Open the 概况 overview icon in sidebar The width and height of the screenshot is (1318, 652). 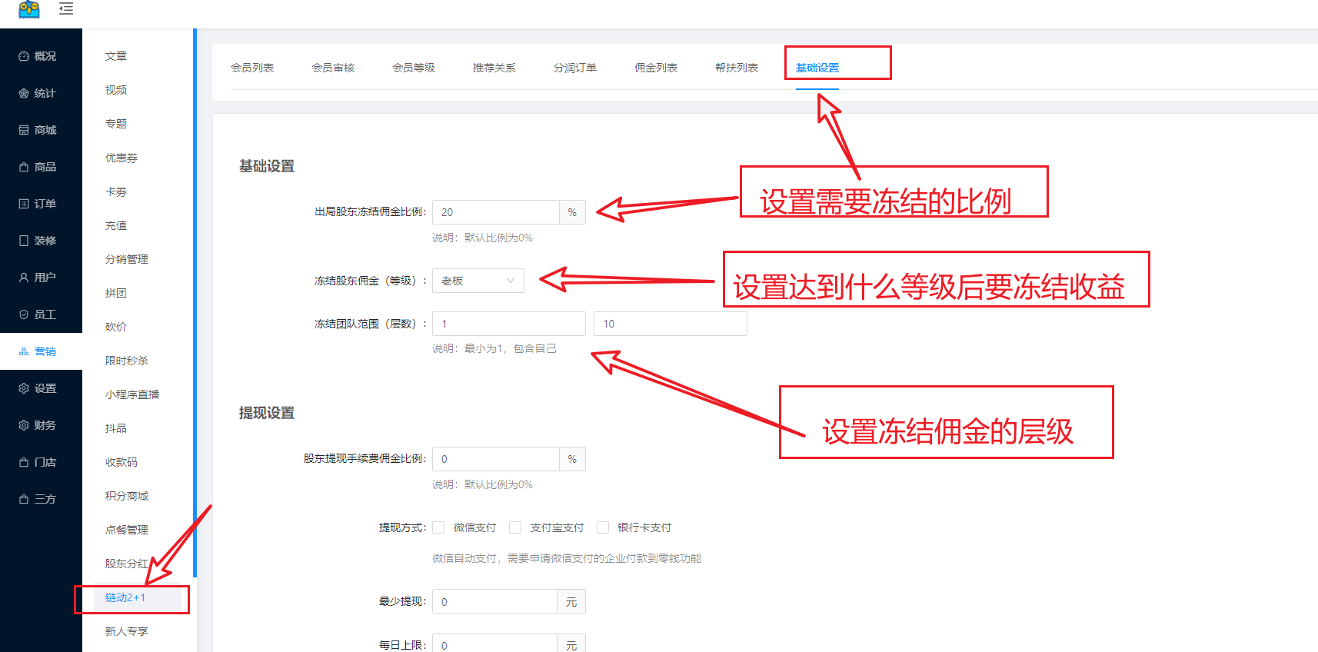click(x=24, y=56)
